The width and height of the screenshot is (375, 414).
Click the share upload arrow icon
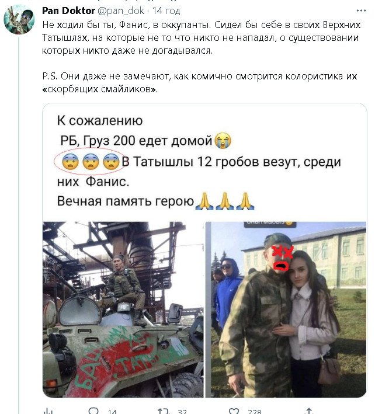click(309, 411)
